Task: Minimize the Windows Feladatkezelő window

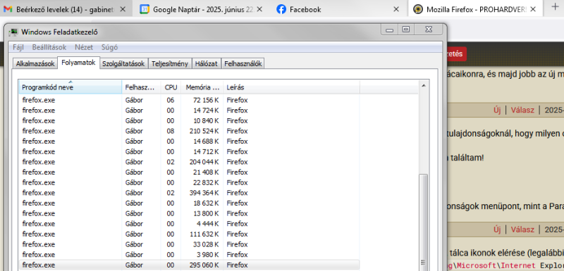Action: tap(390, 30)
